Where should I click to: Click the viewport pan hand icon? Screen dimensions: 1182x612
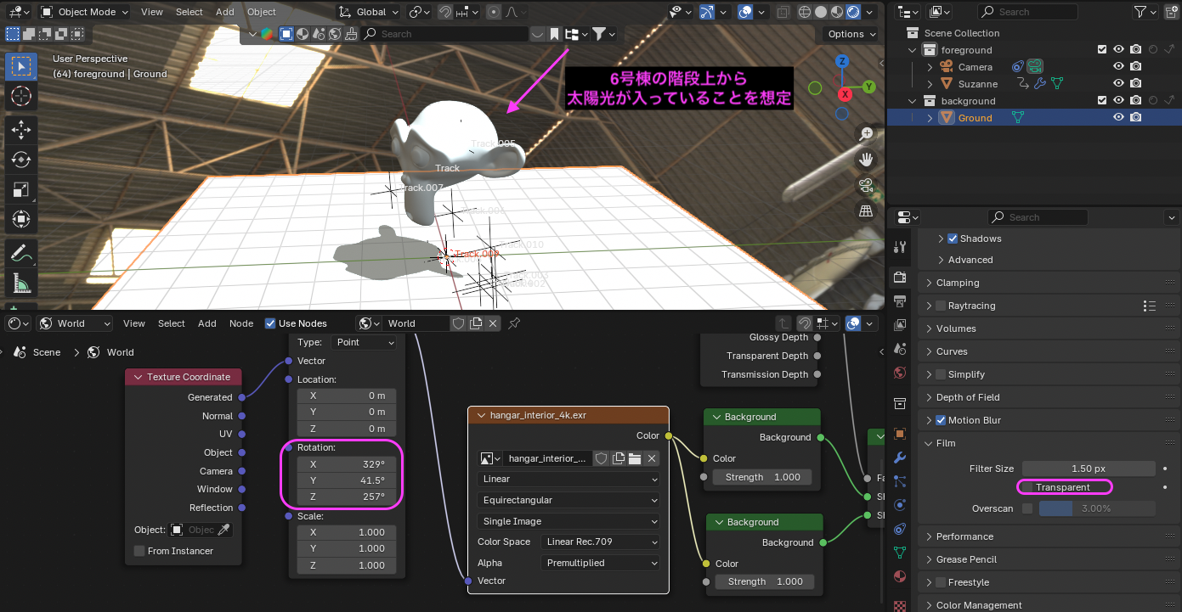coord(867,159)
